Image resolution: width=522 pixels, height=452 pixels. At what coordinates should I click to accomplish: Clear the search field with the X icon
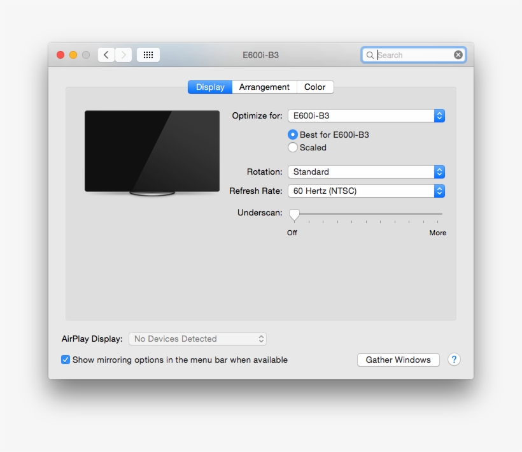tap(458, 54)
